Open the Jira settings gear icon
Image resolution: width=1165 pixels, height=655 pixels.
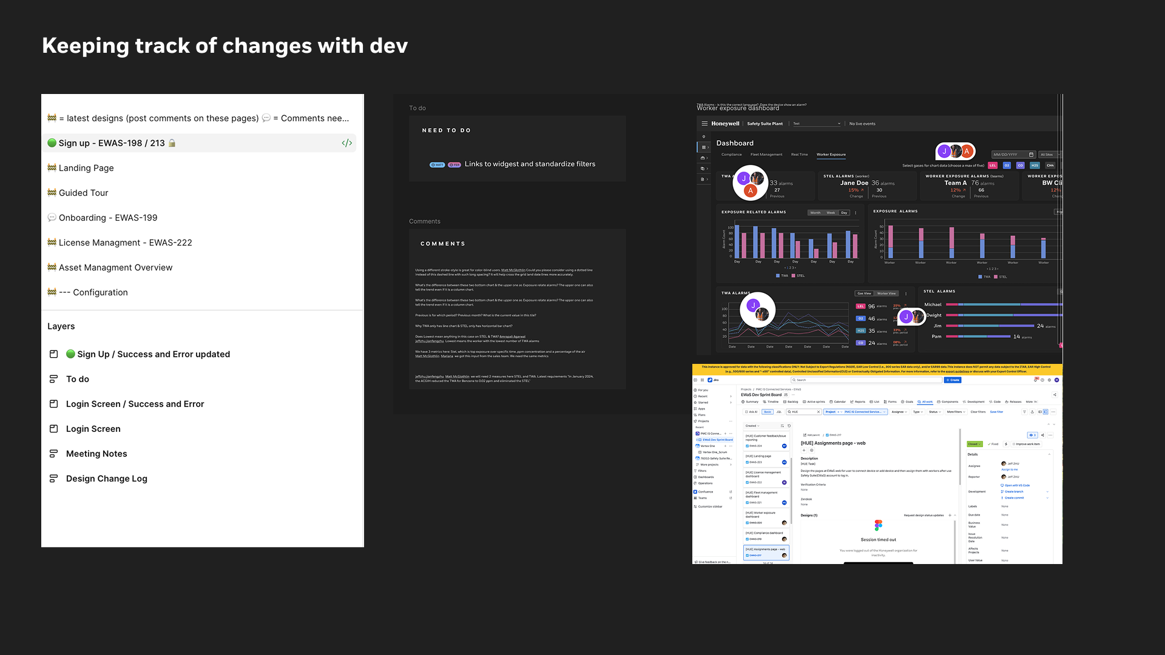(x=1049, y=380)
